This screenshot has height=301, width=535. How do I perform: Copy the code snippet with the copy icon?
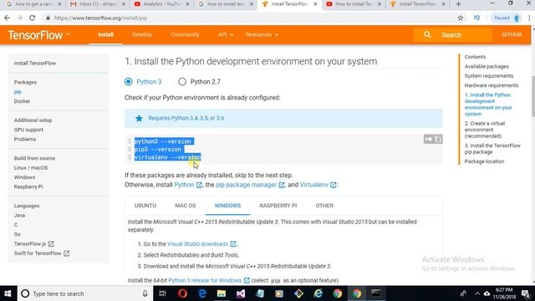pyautogui.click(x=438, y=139)
